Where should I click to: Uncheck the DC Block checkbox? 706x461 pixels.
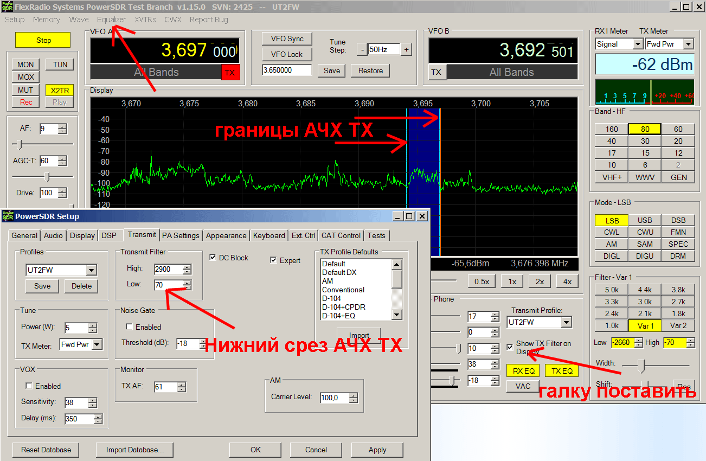213,258
